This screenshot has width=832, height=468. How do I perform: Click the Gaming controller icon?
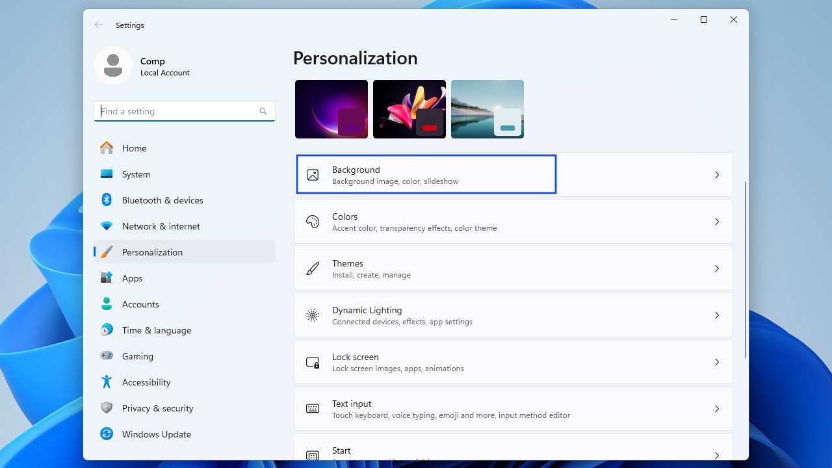pyautogui.click(x=107, y=356)
